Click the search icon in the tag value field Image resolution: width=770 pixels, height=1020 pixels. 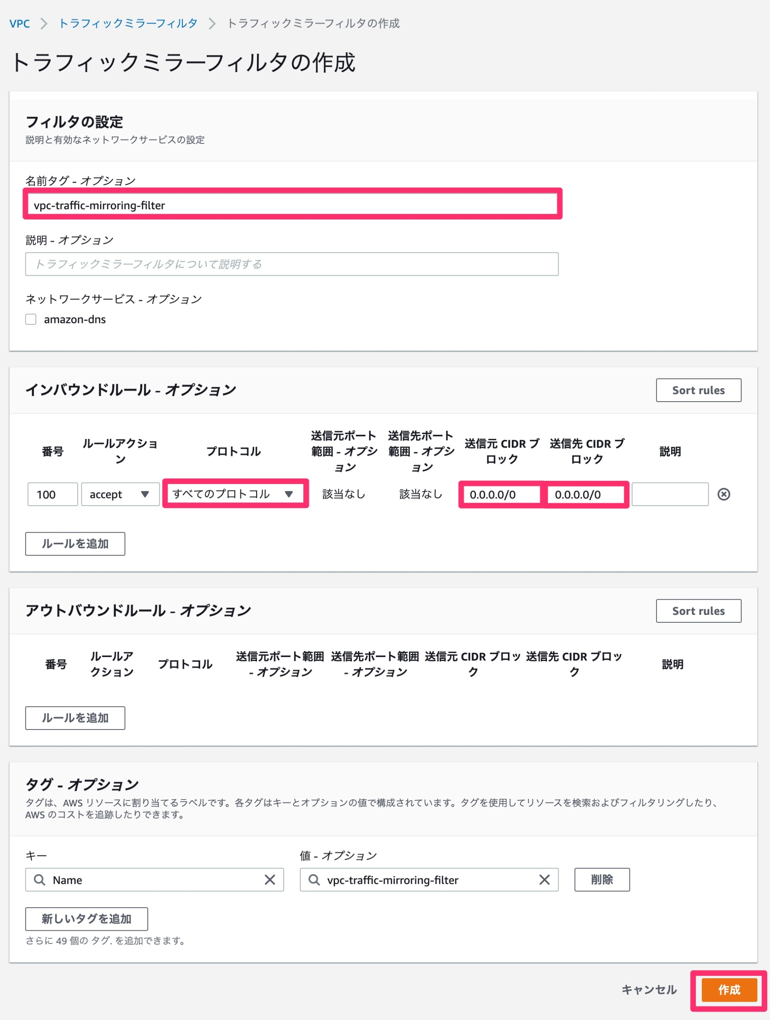[x=314, y=880]
